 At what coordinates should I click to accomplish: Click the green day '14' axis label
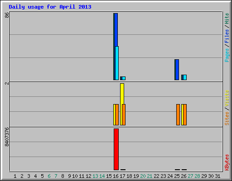(102, 176)
